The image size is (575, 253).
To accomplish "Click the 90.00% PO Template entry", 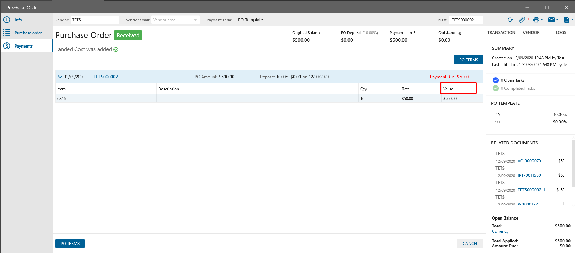I will point(560,122).
